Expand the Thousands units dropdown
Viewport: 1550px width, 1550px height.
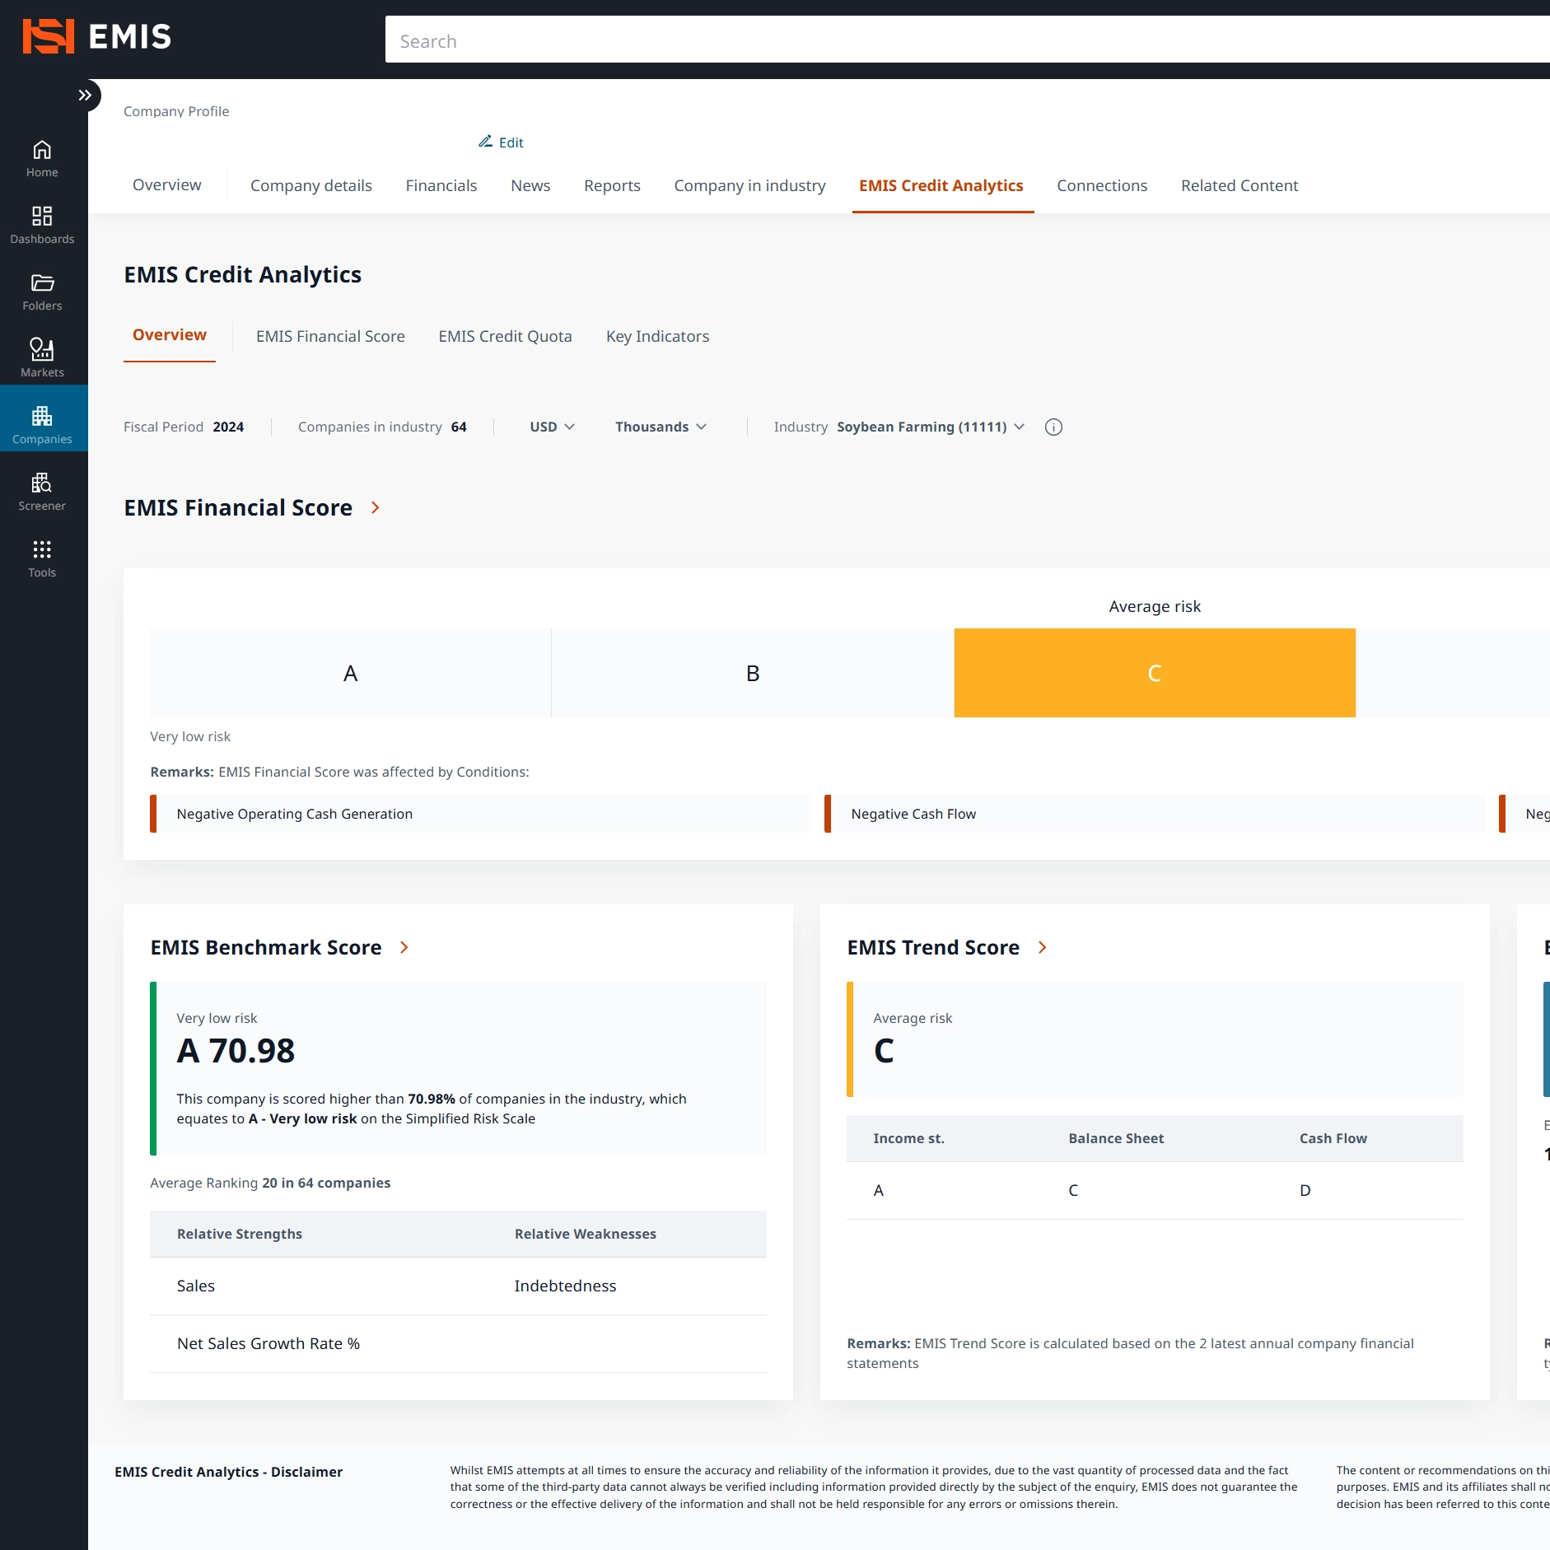pos(661,427)
